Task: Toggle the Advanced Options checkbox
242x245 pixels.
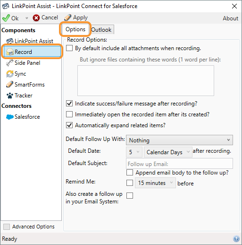Action: 7,227
